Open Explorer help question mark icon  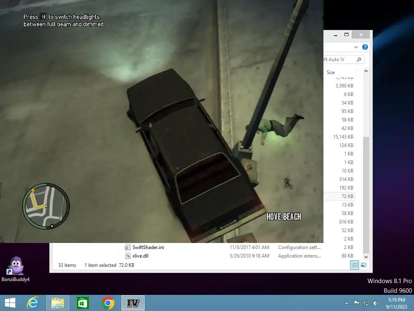(x=365, y=47)
